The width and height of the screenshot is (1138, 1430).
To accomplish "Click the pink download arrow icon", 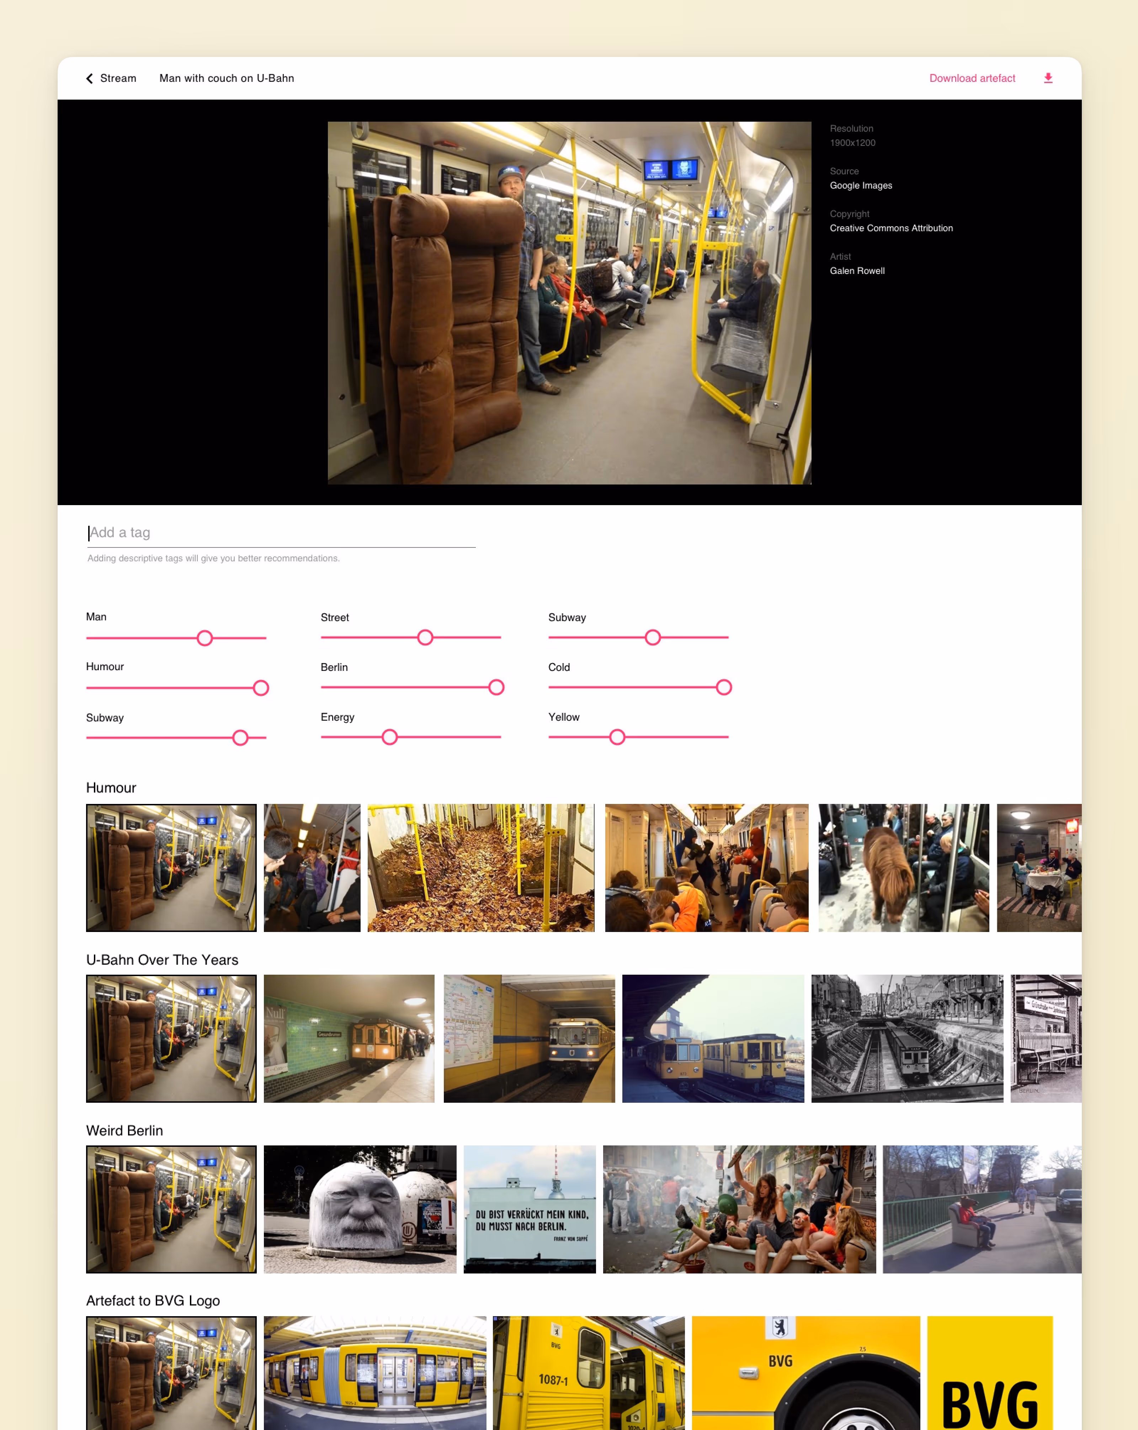I will pyautogui.click(x=1048, y=78).
